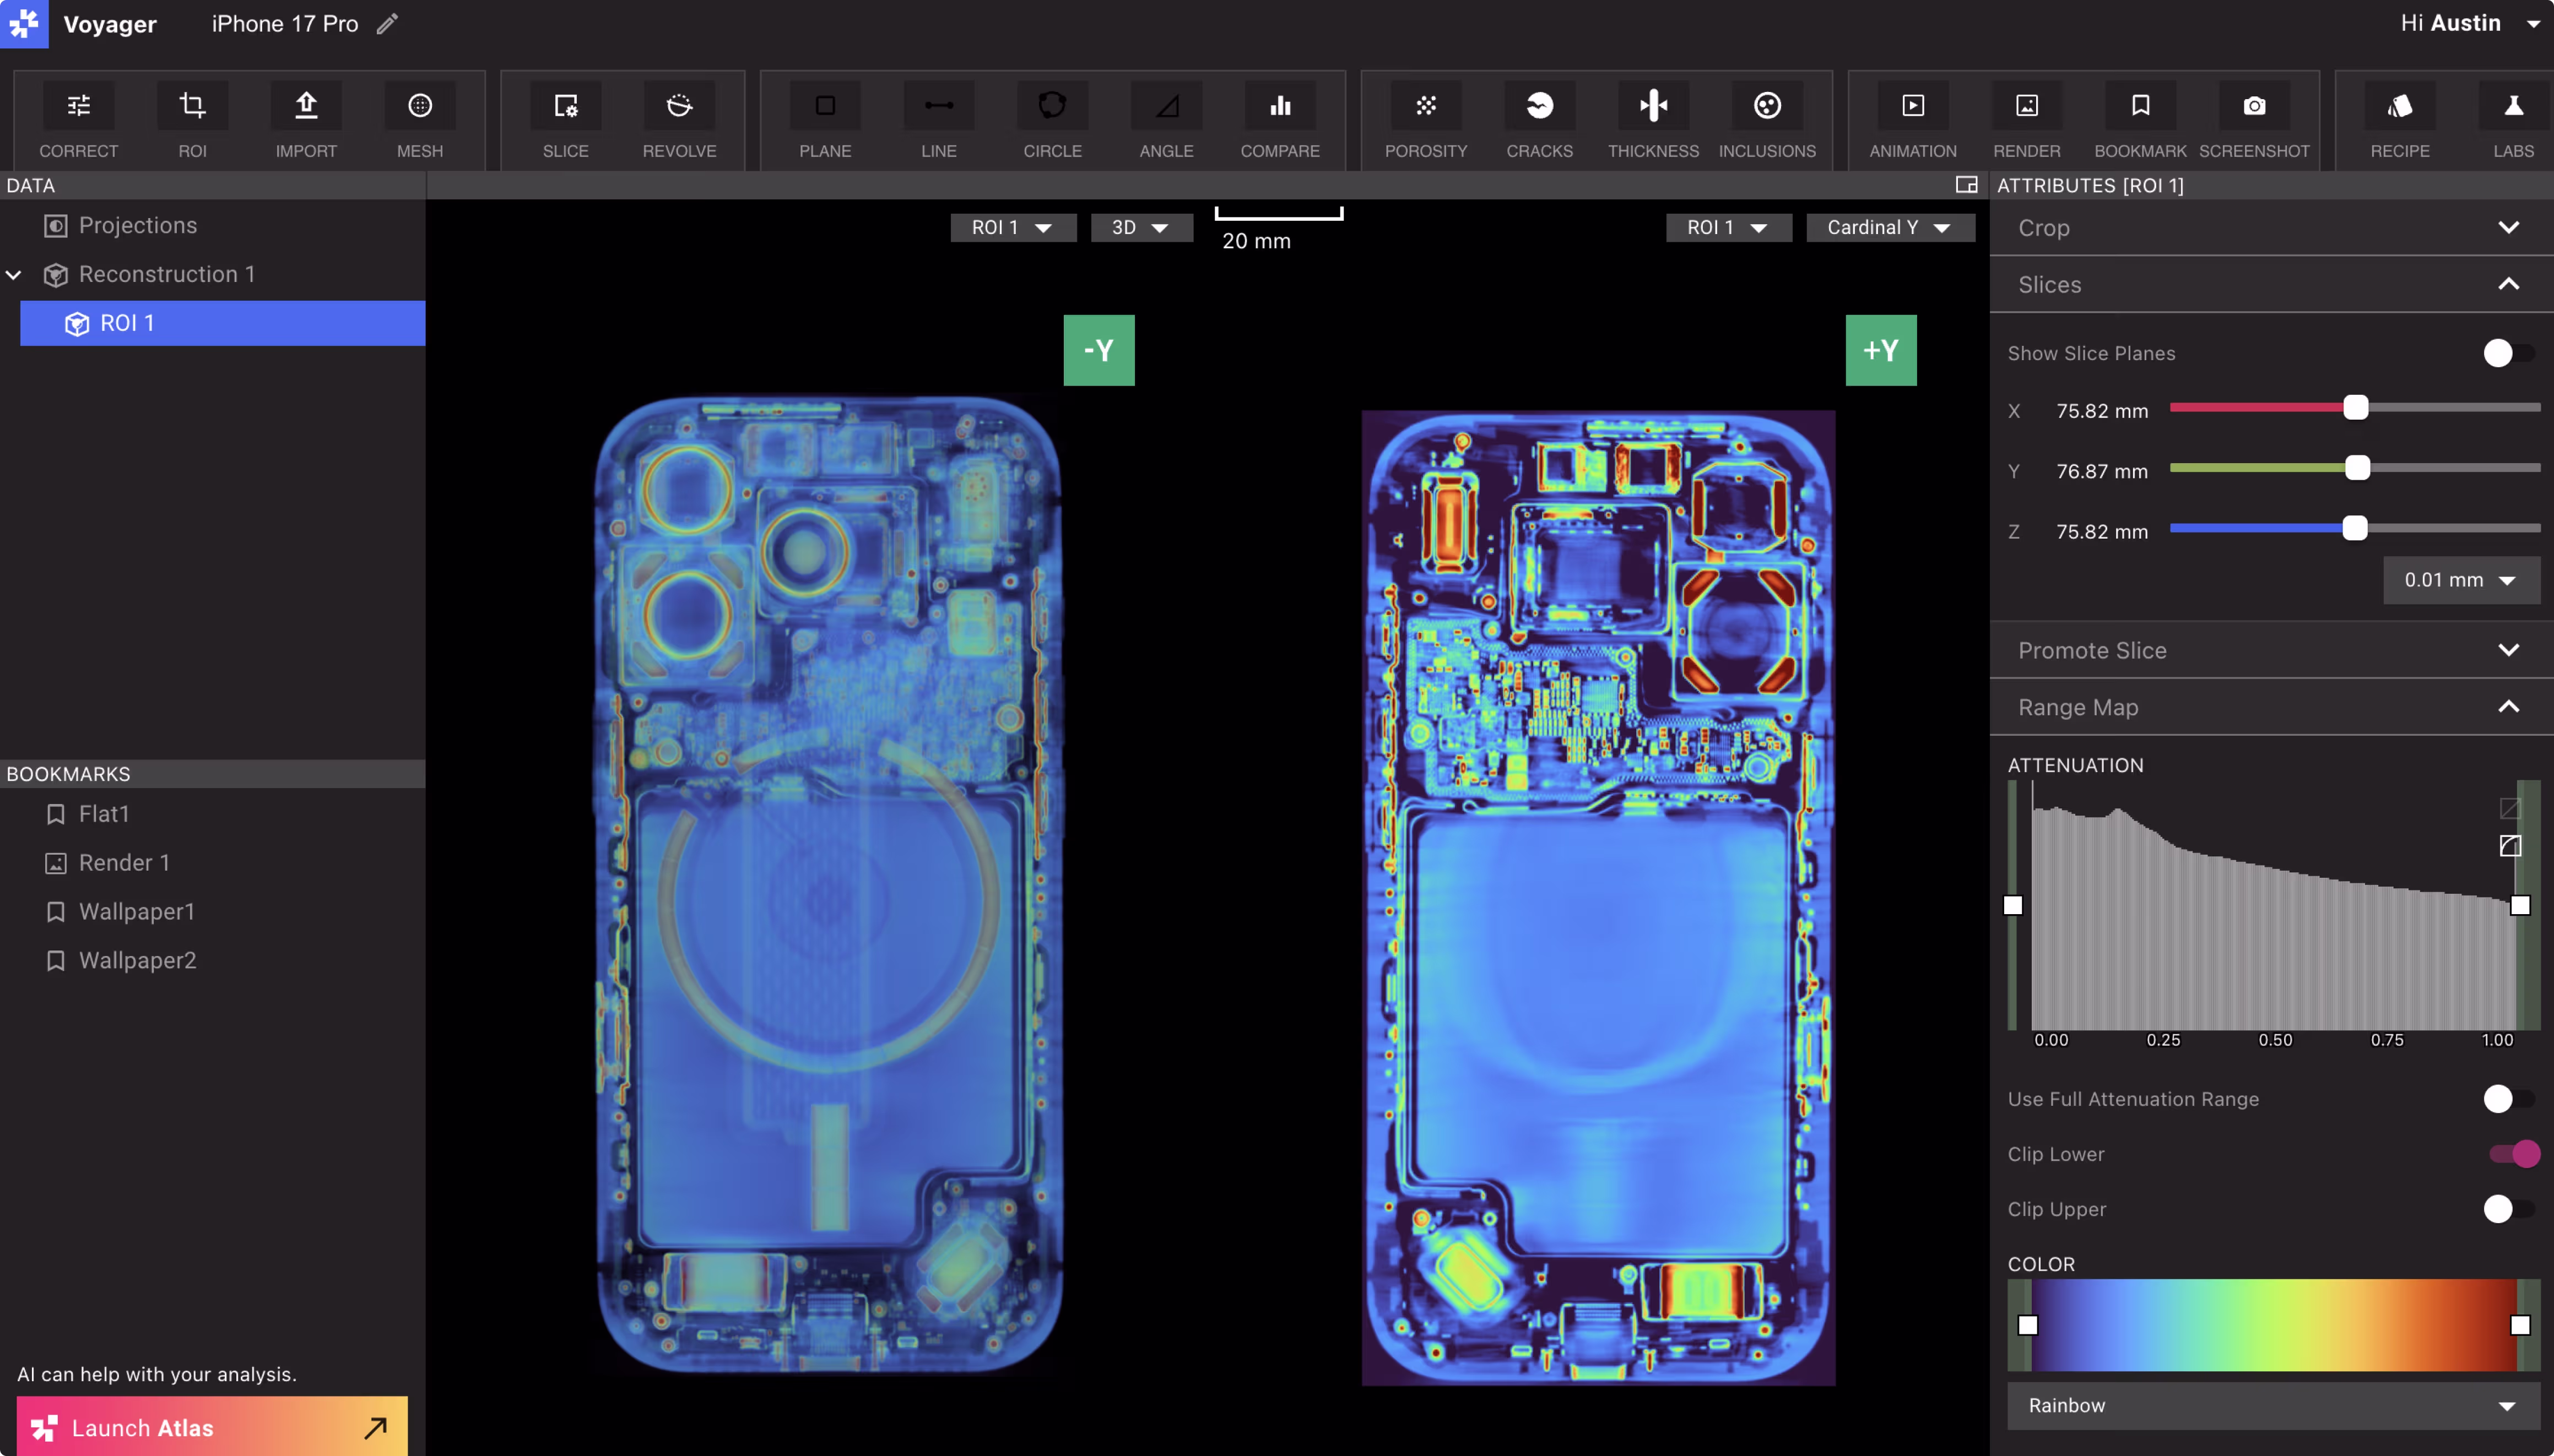Expand the Promote Slice section
Screen dimensions: 2554x1456
(2271, 650)
